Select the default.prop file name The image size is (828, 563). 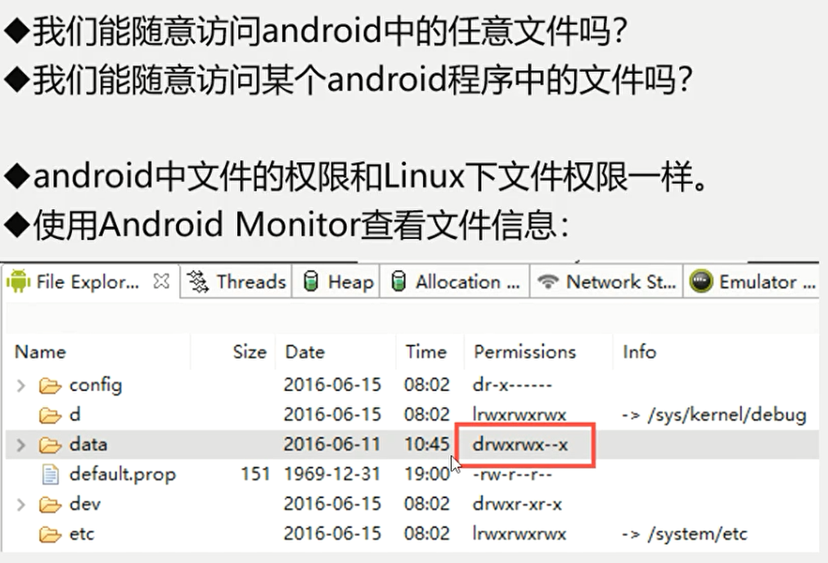(123, 475)
